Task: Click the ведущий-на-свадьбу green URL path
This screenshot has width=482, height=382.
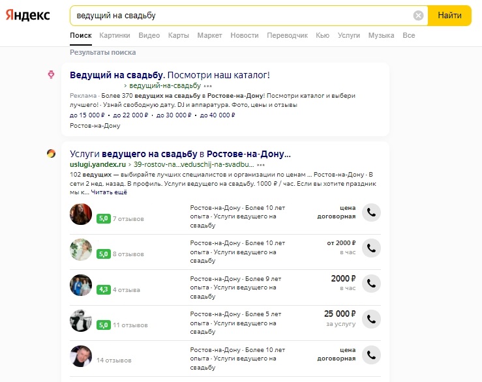Action: [x=165, y=85]
